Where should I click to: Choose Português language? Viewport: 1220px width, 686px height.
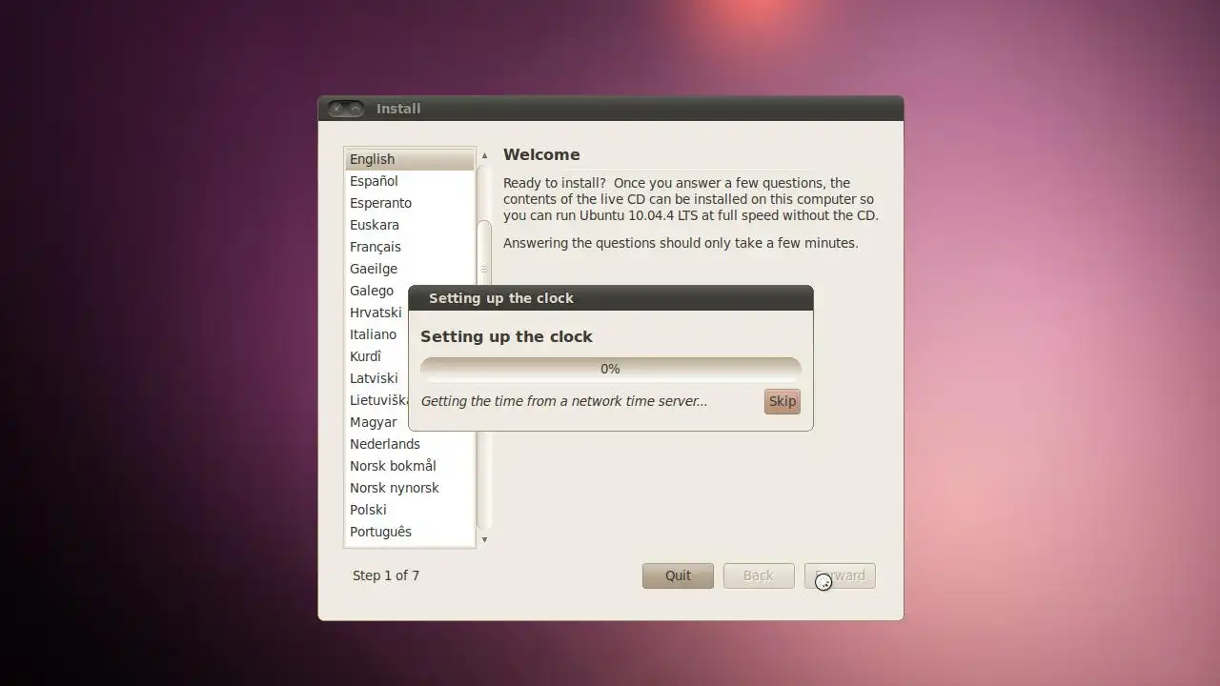409,532
